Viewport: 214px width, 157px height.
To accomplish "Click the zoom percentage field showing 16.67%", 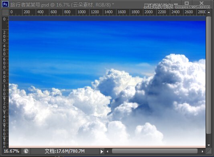I will pyautogui.click(x=12, y=151).
